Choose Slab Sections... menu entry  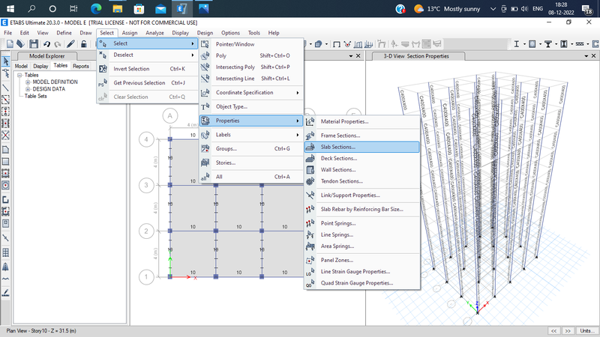[362, 147]
